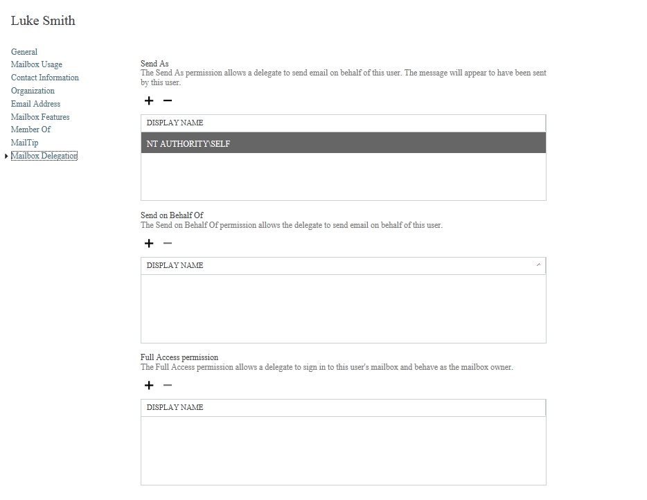
Task: Open the General section
Action: point(24,51)
